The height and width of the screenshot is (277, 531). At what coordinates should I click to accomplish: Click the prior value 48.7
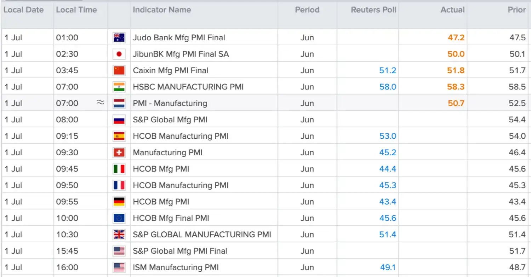point(517,267)
